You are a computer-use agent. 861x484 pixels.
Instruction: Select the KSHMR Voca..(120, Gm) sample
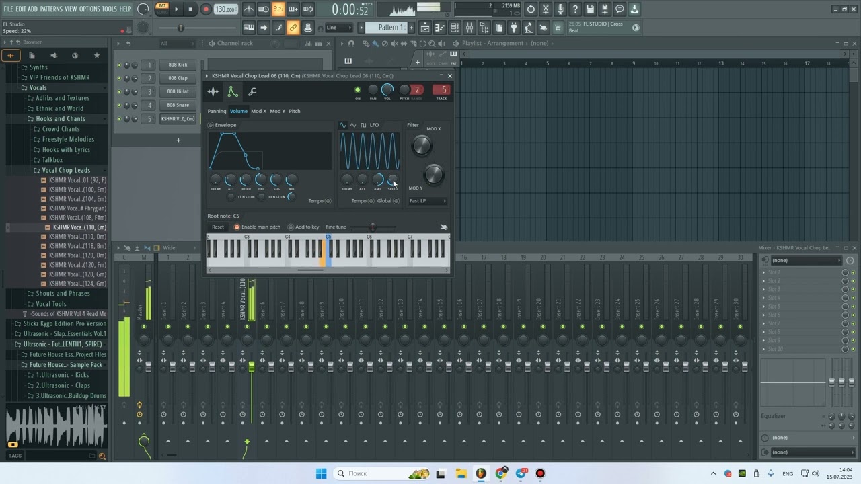pos(77,274)
